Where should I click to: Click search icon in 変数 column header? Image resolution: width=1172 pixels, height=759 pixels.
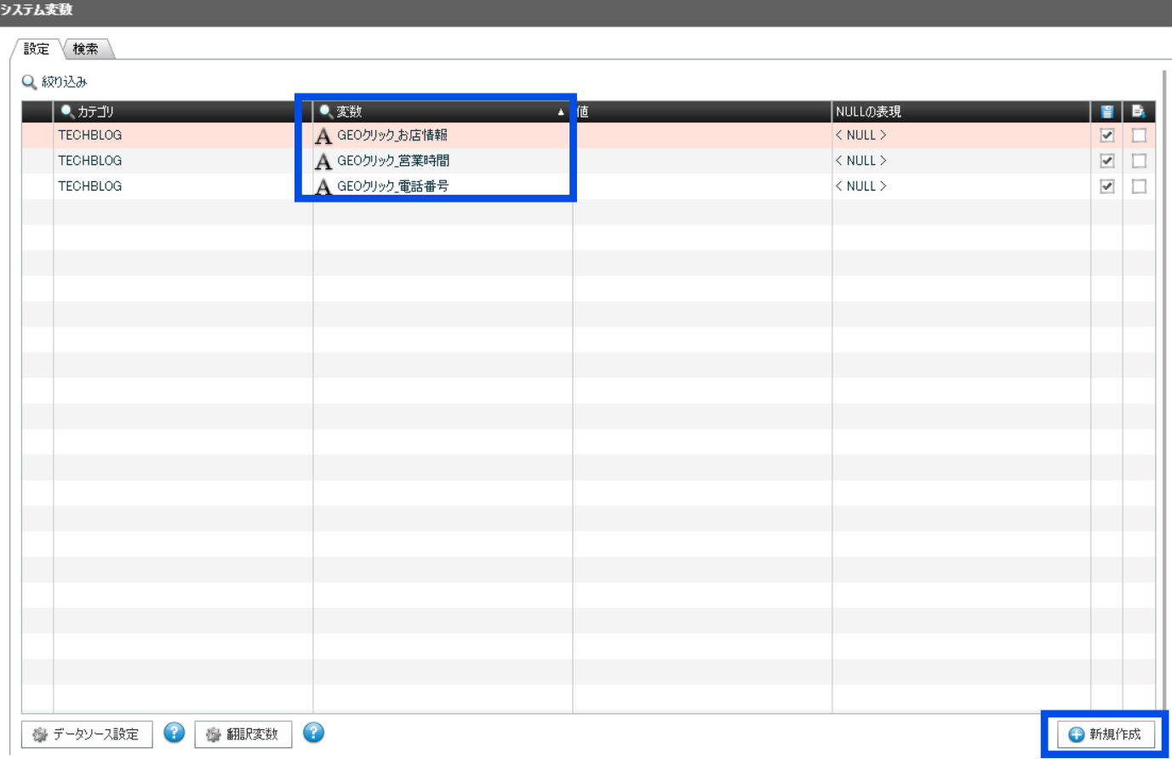(325, 111)
